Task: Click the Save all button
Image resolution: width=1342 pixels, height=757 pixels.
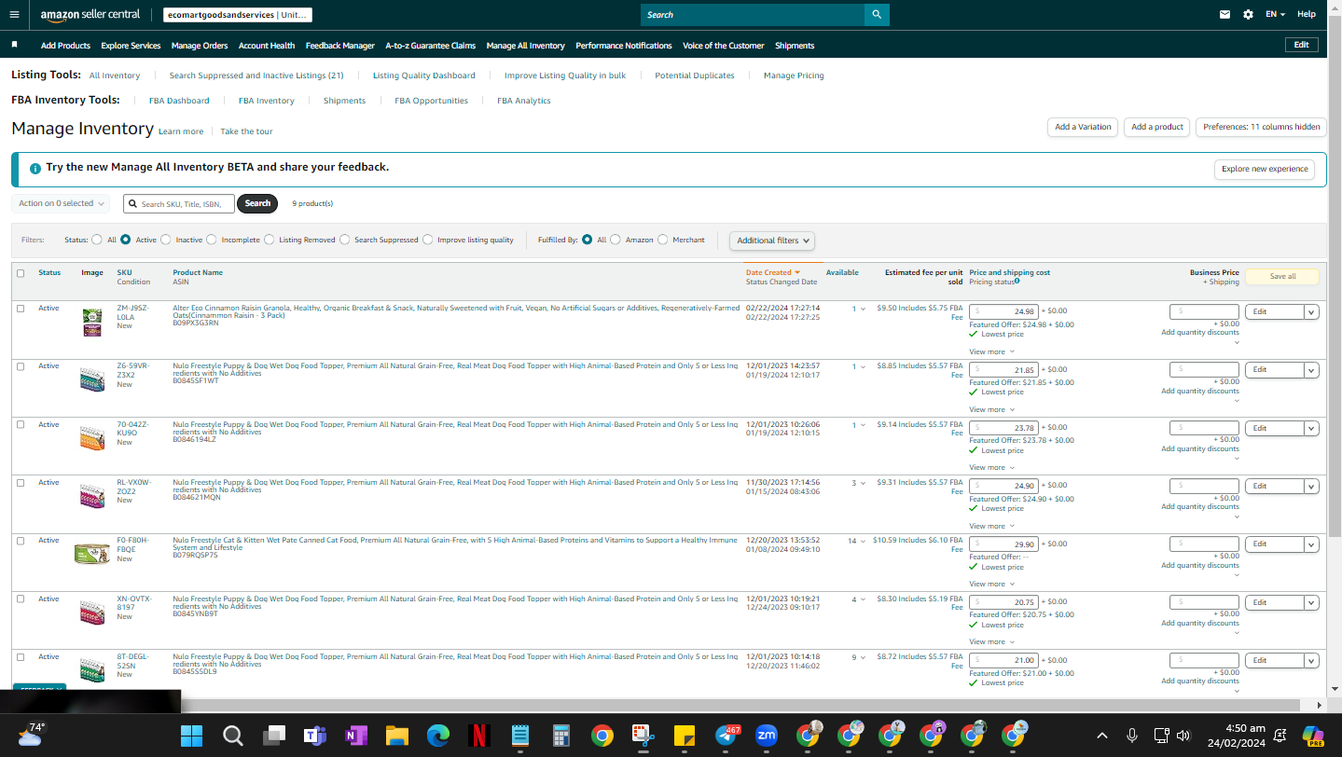Action: [1282, 276]
